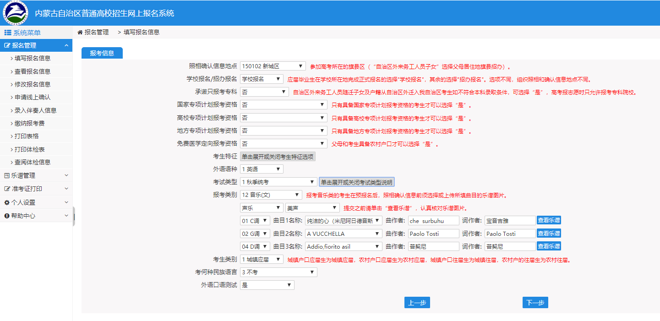Viewport: 660px width, 321px height.
Task: Open the 照相确认信息地点 dropdown
Action: point(273,66)
